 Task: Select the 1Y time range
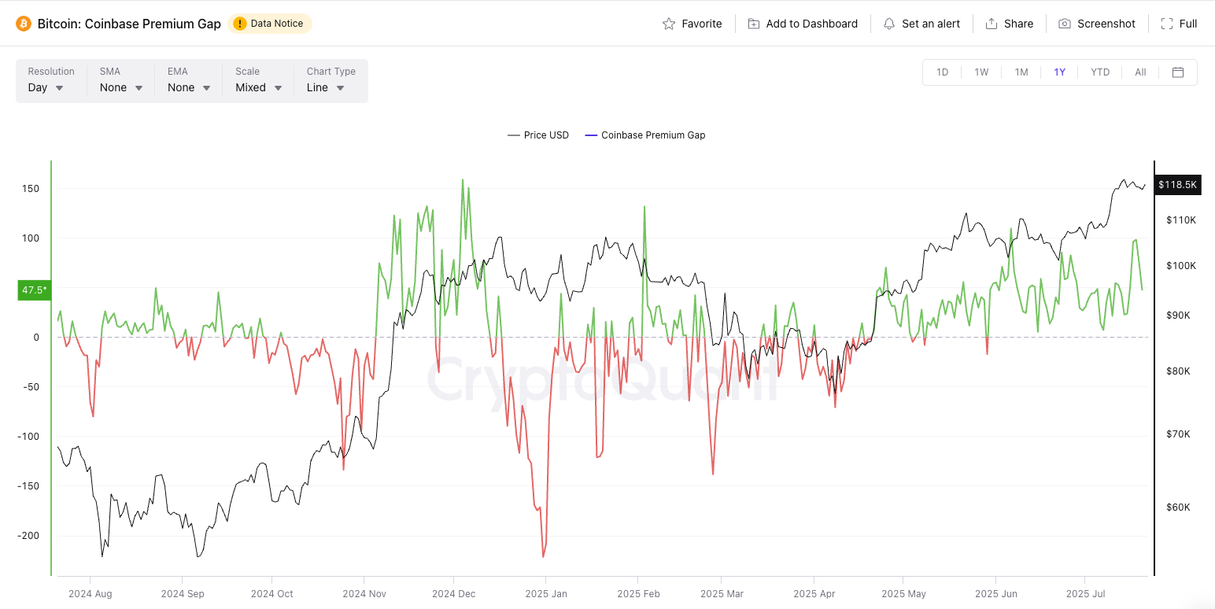(x=1060, y=72)
